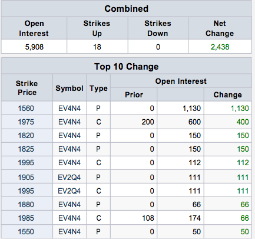Sort by Strike Price column header
Image resolution: width=255 pixels, height=239 pixels.
tap(27, 88)
